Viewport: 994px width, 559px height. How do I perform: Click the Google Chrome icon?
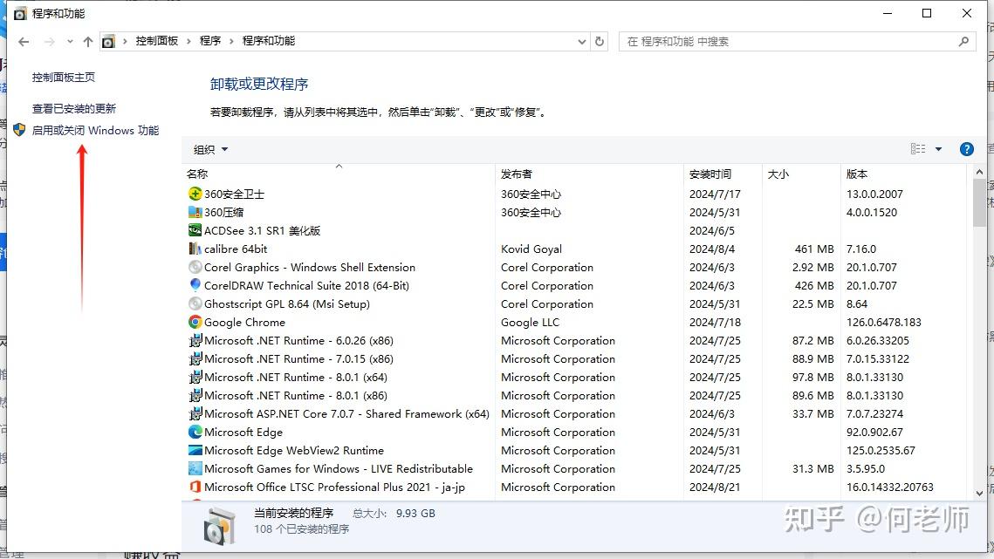(x=195, y=322)
